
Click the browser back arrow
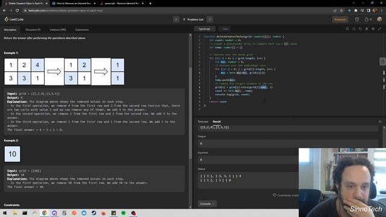(x=4, y=11)
